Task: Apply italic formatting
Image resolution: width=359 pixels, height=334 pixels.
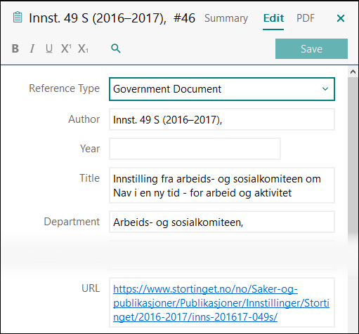Action: [32, 48]
